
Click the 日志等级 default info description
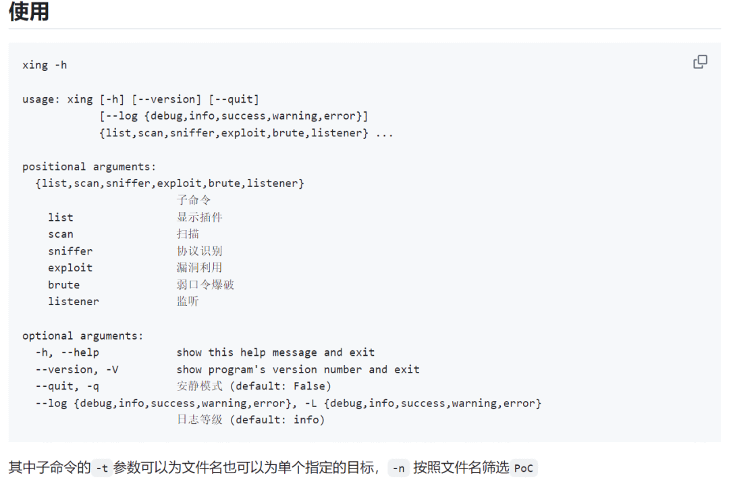(250, 420)
